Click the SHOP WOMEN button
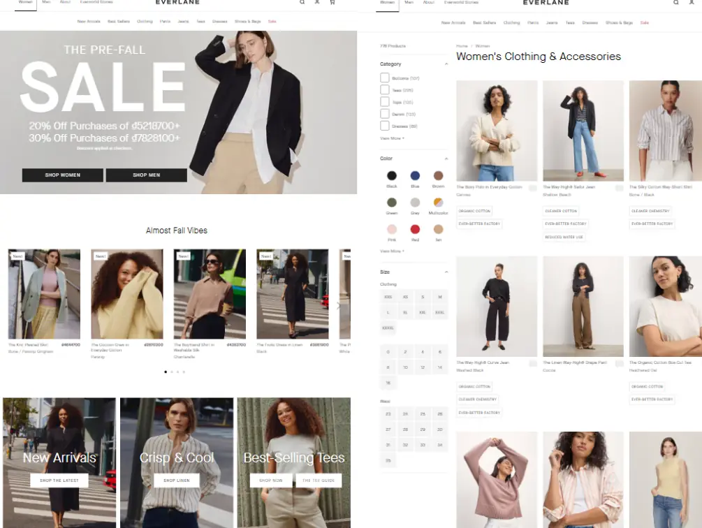This screenshot has width=702, height=528. coord(63,175)
